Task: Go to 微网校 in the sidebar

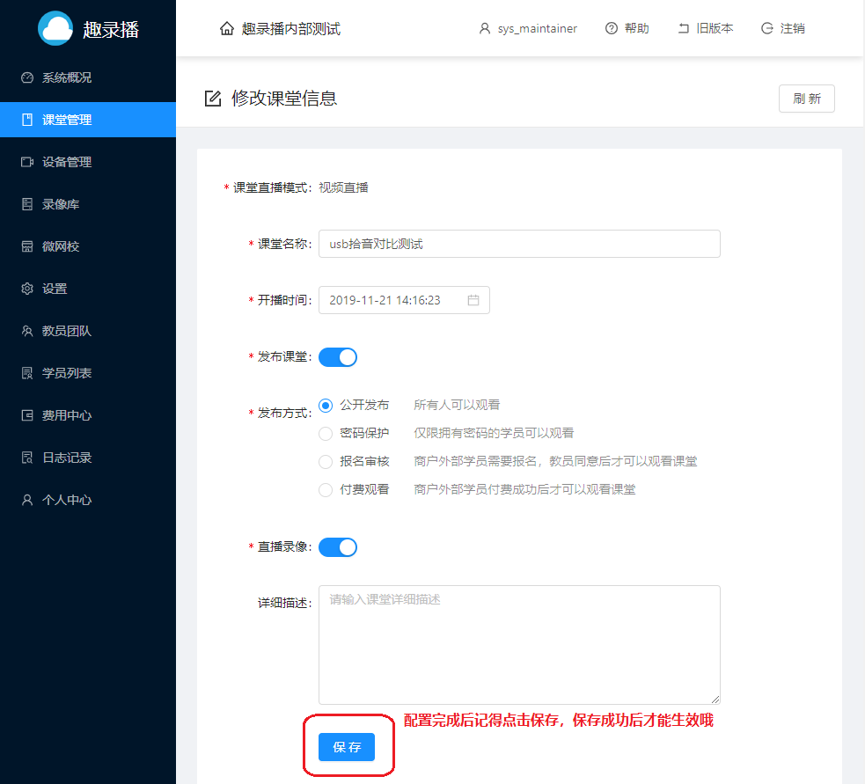Action: click(88, 246)
